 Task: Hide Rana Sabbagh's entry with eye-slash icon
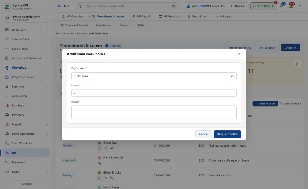tap(99, 163)
